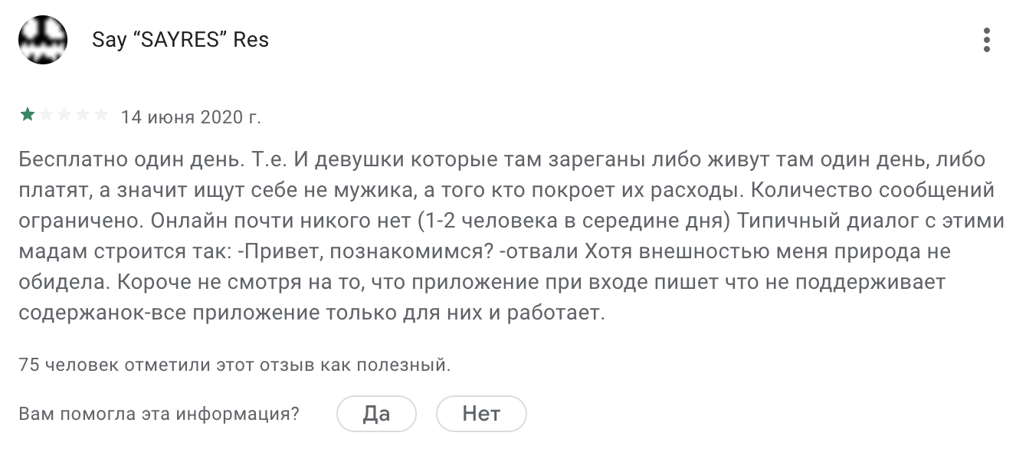The image size is (1016, 449).
Task: Open the three-dot review options menu
Action: click(987, 39)
